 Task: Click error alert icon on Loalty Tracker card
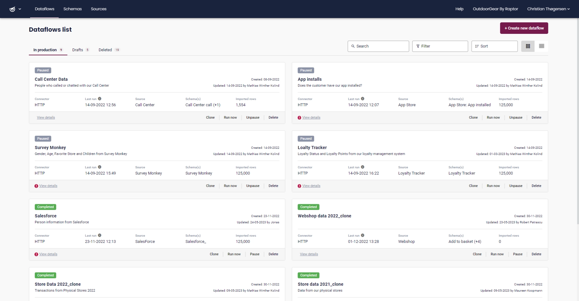[299, 186]
